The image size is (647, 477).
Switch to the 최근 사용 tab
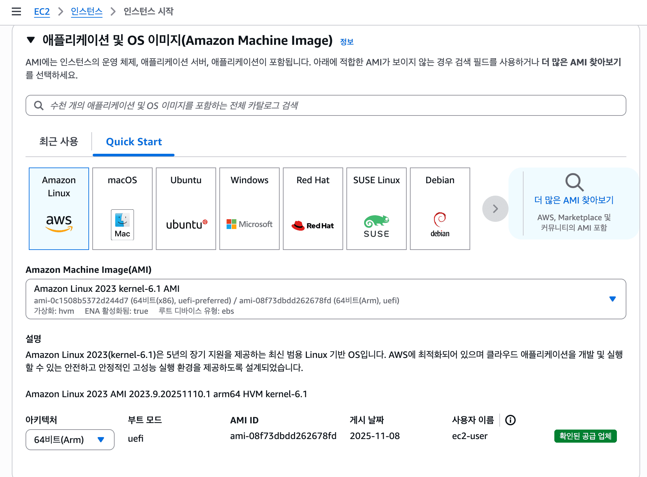coord(59,142)
